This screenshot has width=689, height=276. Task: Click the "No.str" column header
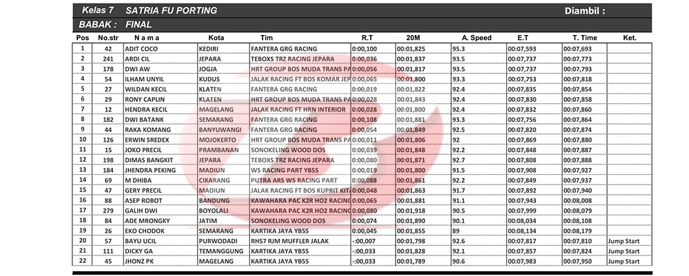pyautogui.click(x=107, y=38)
